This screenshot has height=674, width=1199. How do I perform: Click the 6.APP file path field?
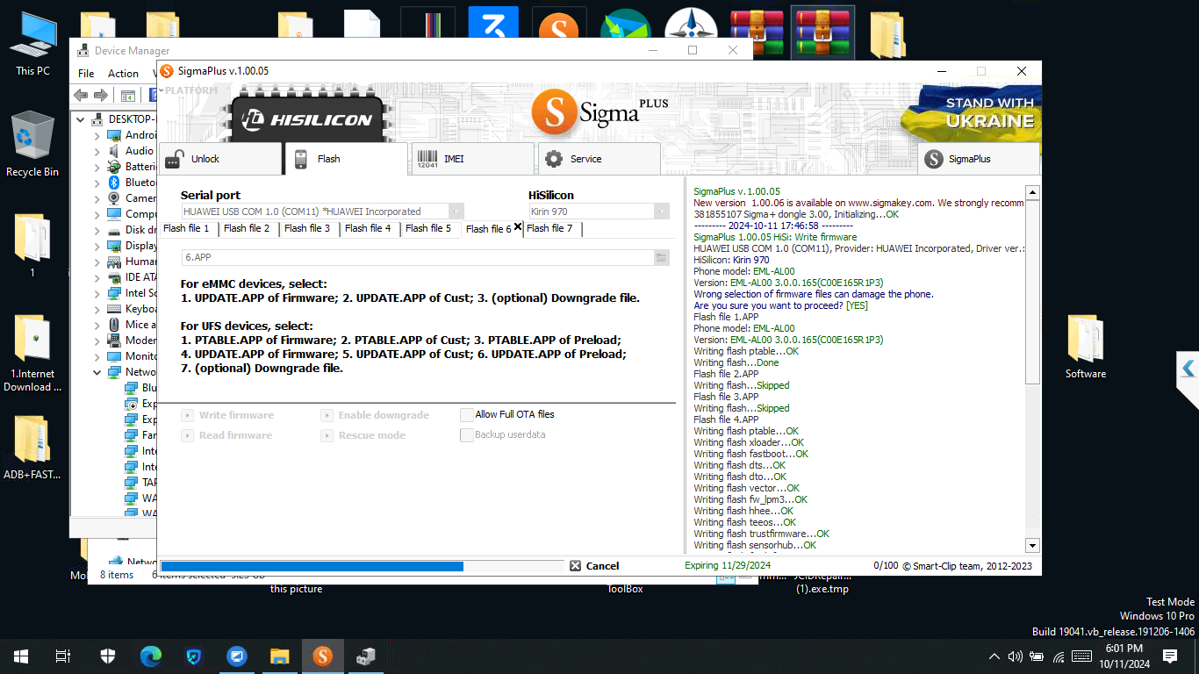[x=418, y=257]
